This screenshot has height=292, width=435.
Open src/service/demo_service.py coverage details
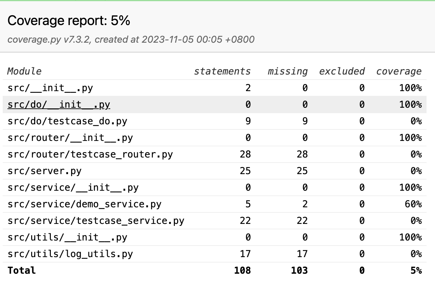coord(84,204)
